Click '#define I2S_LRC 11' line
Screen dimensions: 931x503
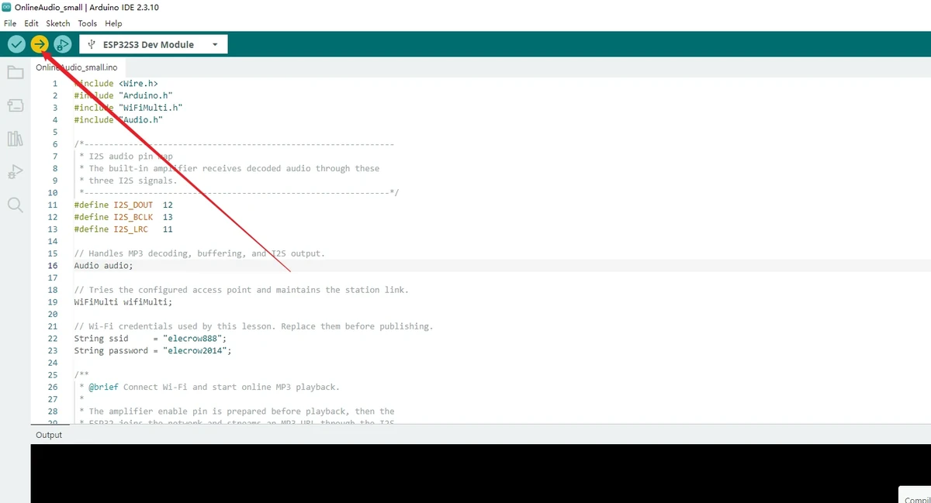[x=123, y=229]
